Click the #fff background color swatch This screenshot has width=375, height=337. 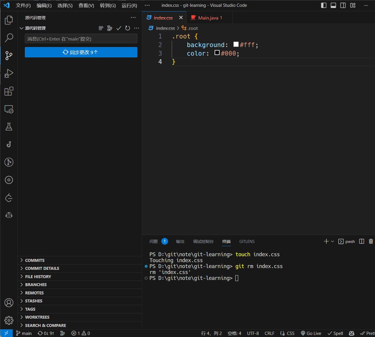coord(236,44)
